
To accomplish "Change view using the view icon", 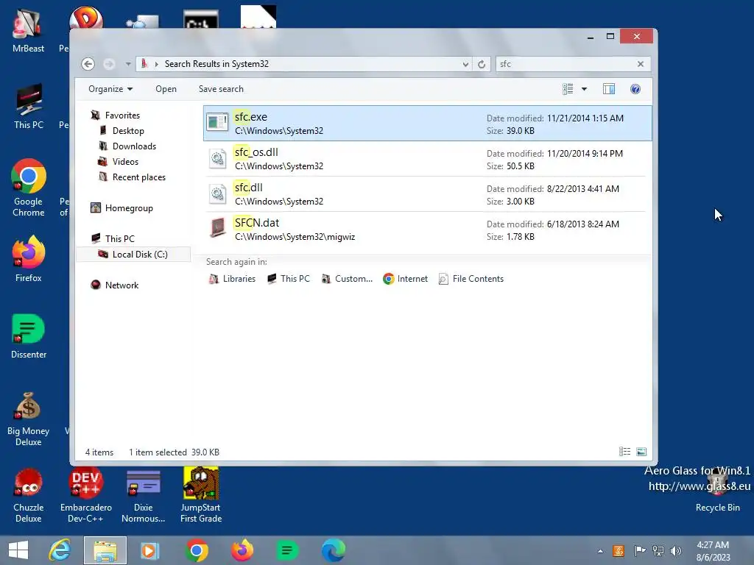I will [x=568, y=89].
